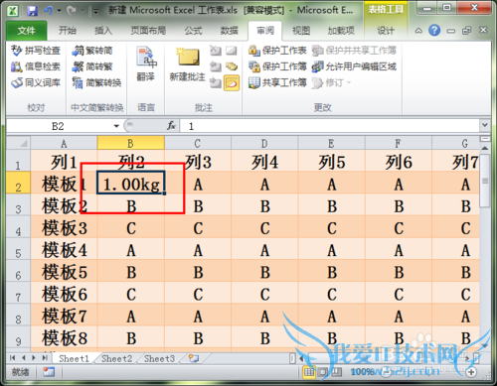Click the Undo icon in title bar

tap(49, 11)
